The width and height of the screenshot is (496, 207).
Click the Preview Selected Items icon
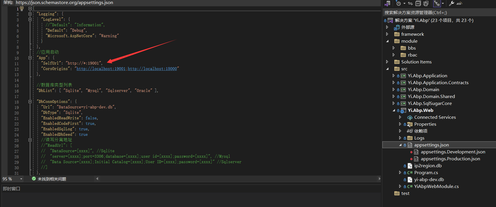tap(460, 3)
